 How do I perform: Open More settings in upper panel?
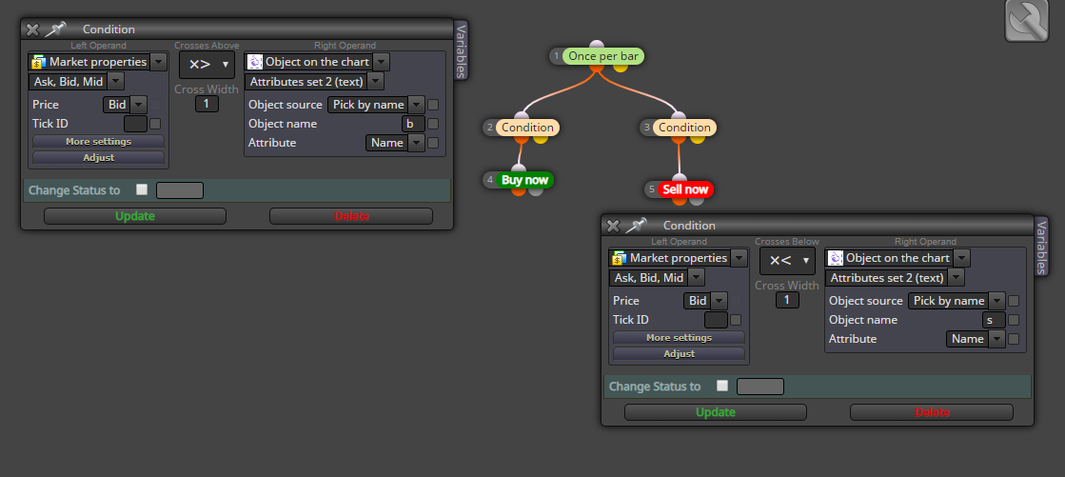(x=98, y=142)
